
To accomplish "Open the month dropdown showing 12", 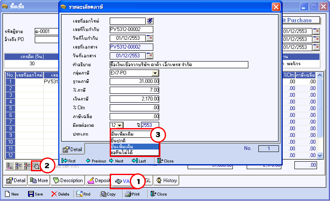I will pos(120,125).
